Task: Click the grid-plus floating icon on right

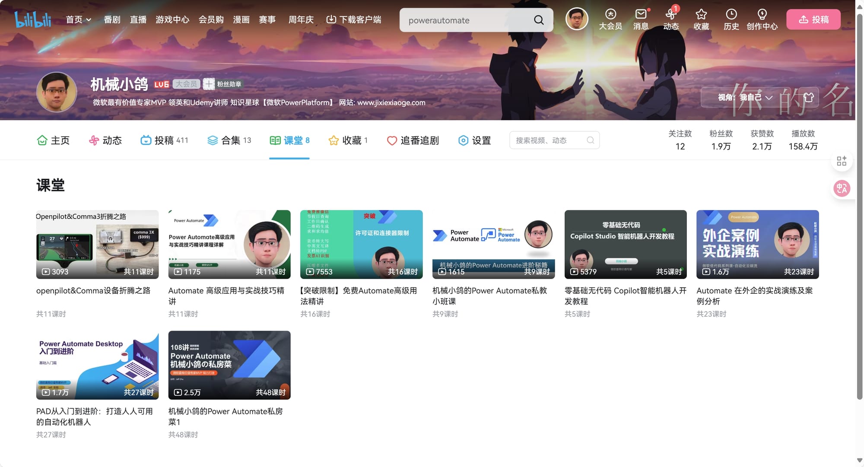Action: coord(842,161)
